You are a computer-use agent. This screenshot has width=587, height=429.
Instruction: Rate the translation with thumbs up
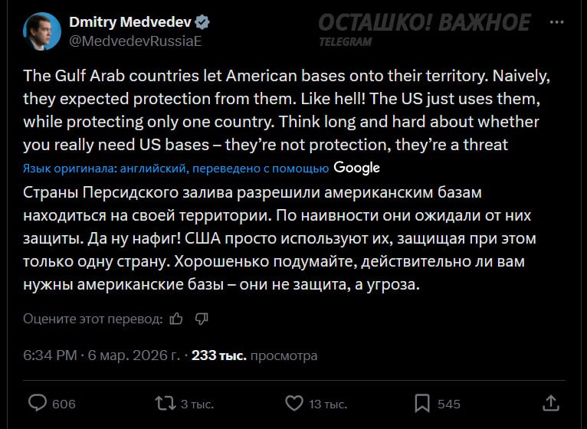coord(176,318)
